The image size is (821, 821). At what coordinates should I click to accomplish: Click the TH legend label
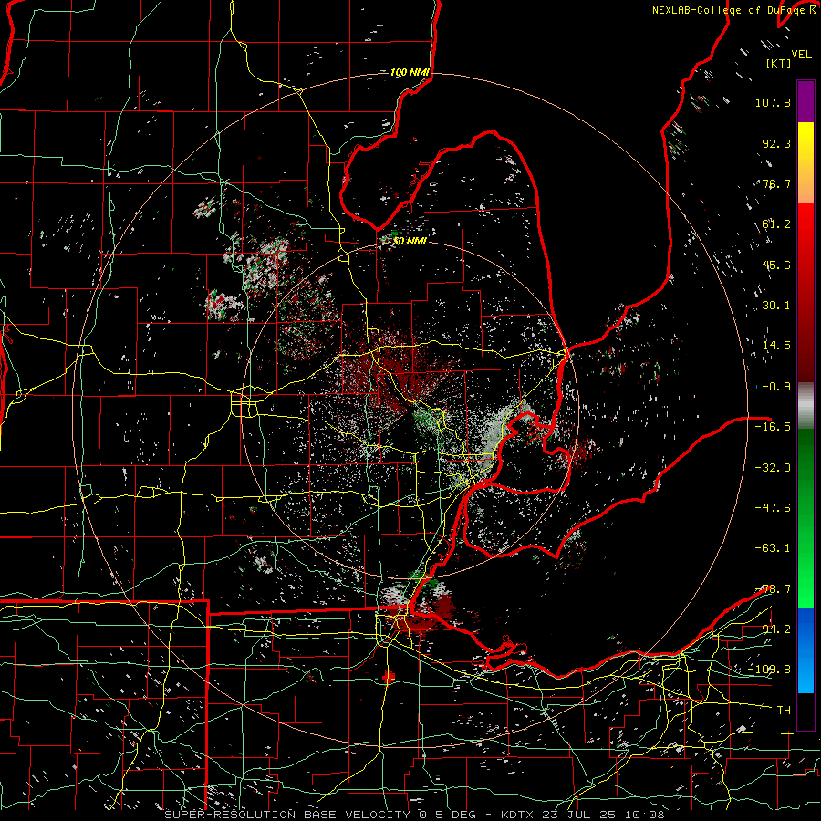(x=784, y=711)
